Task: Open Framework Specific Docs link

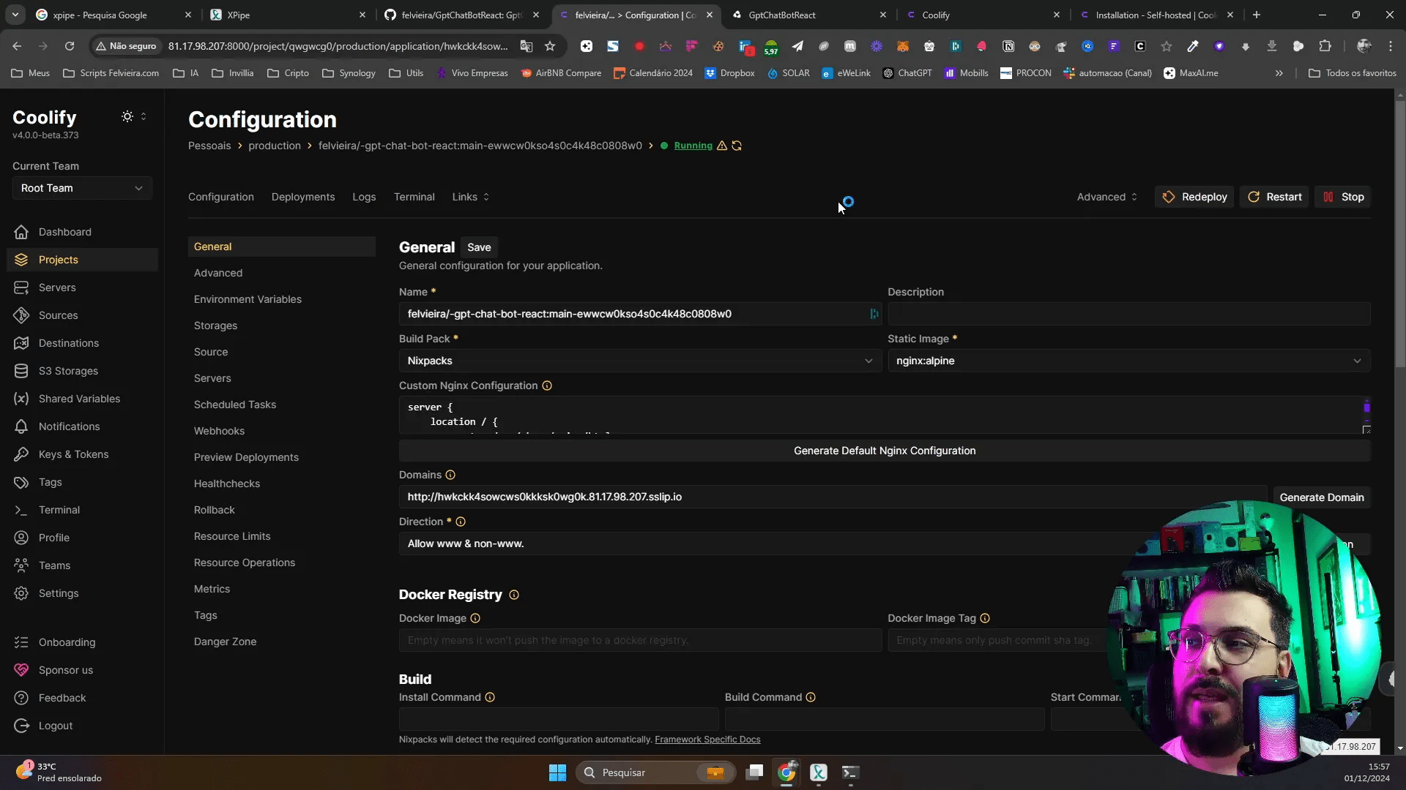Action: [x=707, y=740]
